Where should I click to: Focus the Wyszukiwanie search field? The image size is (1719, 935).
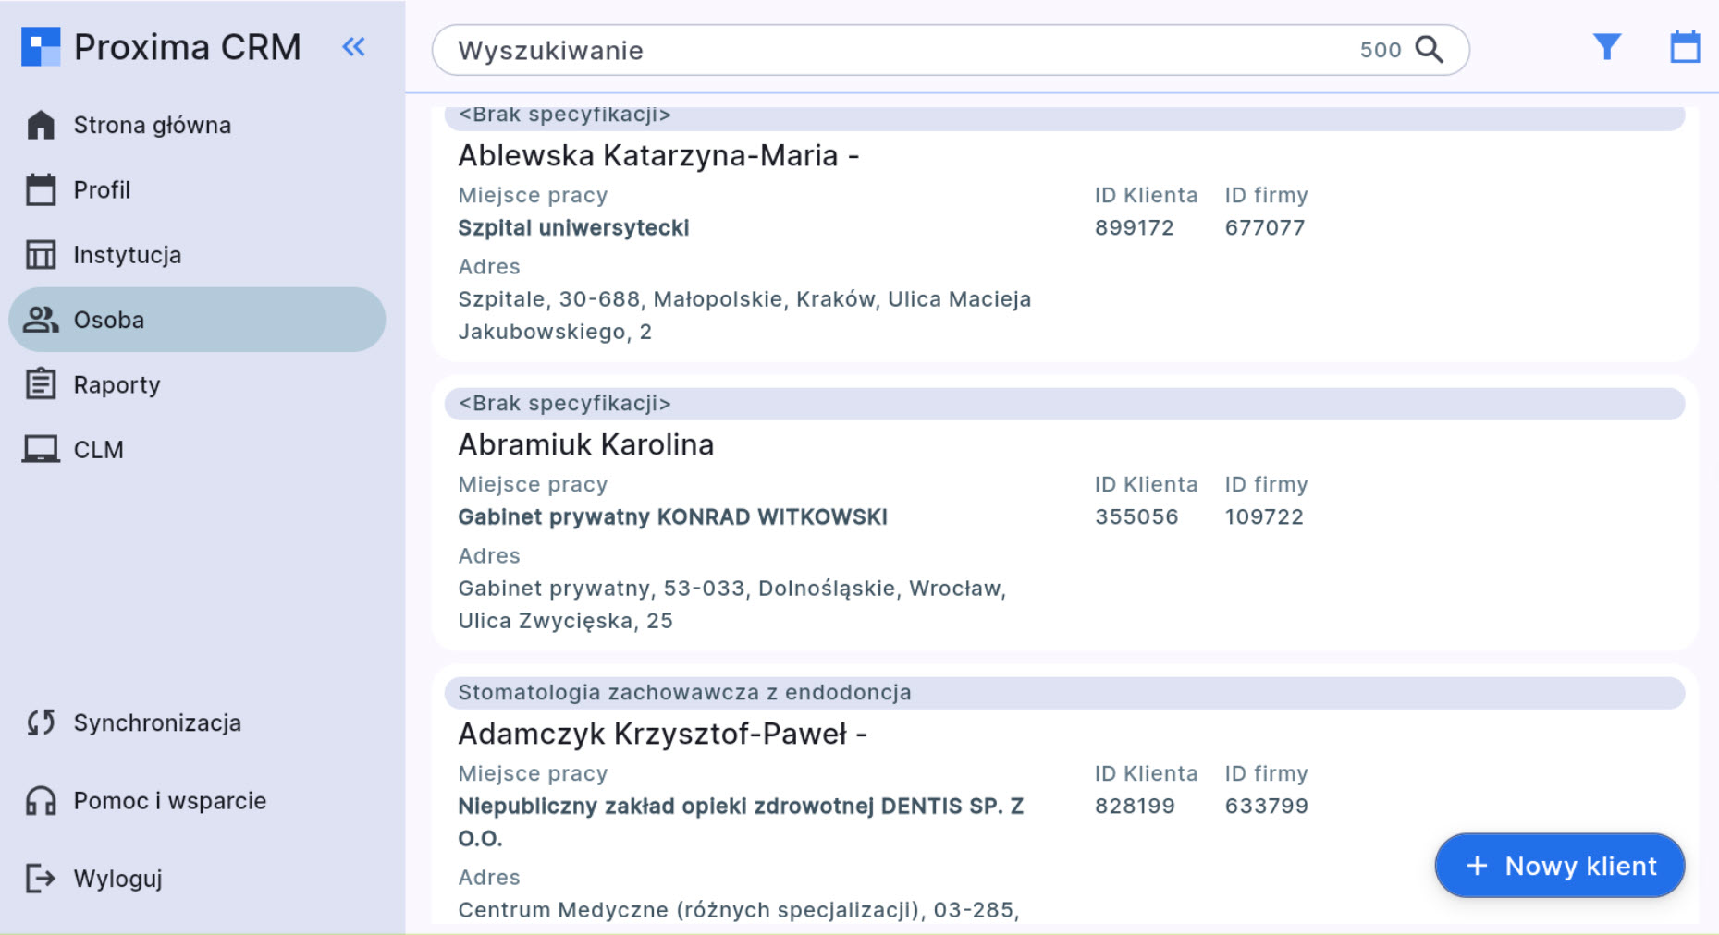pos(888,50)
